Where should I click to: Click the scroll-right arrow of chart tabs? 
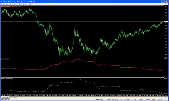click(x=167, y=97)
